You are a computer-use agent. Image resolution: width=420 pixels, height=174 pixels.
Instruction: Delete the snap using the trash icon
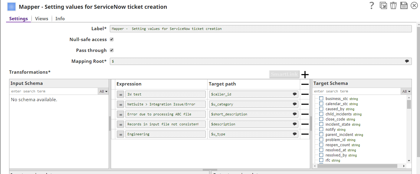tap(393, 5)
